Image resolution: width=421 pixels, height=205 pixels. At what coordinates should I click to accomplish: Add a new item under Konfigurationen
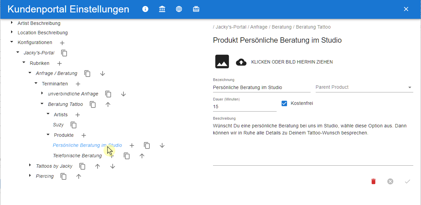coord(62,43)
